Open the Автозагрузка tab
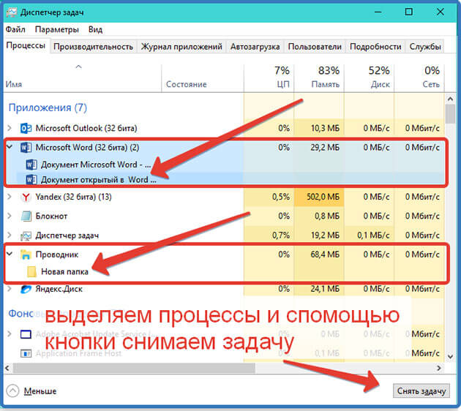 click(x=255, y=47)
